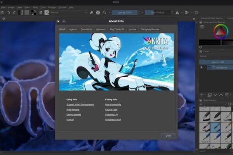Click the Advanced Color Selector docker lock icon

coord(201,22)
